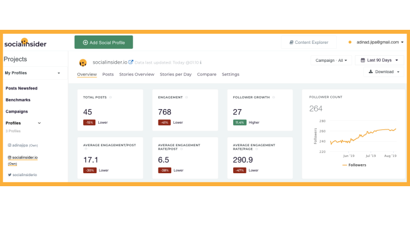Open the Stories per Day tab
Viewport: 410px width, 225px height.
(176, 74)
